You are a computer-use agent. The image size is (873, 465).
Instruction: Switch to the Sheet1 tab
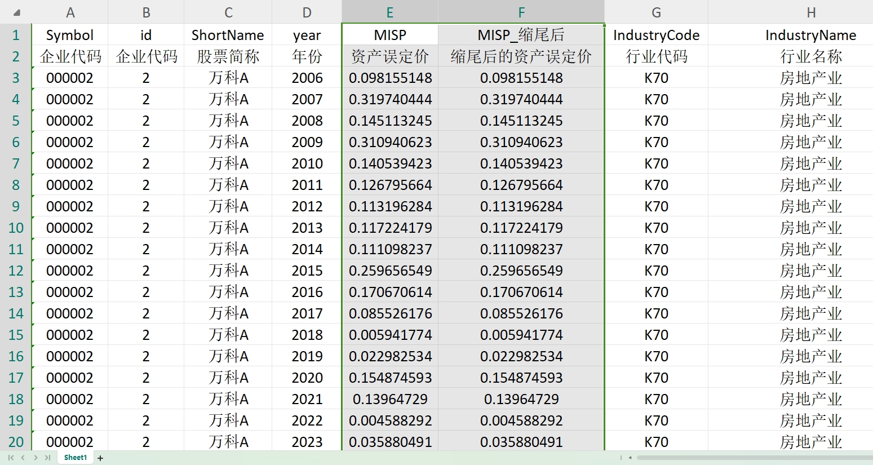[x=76, y=458]
